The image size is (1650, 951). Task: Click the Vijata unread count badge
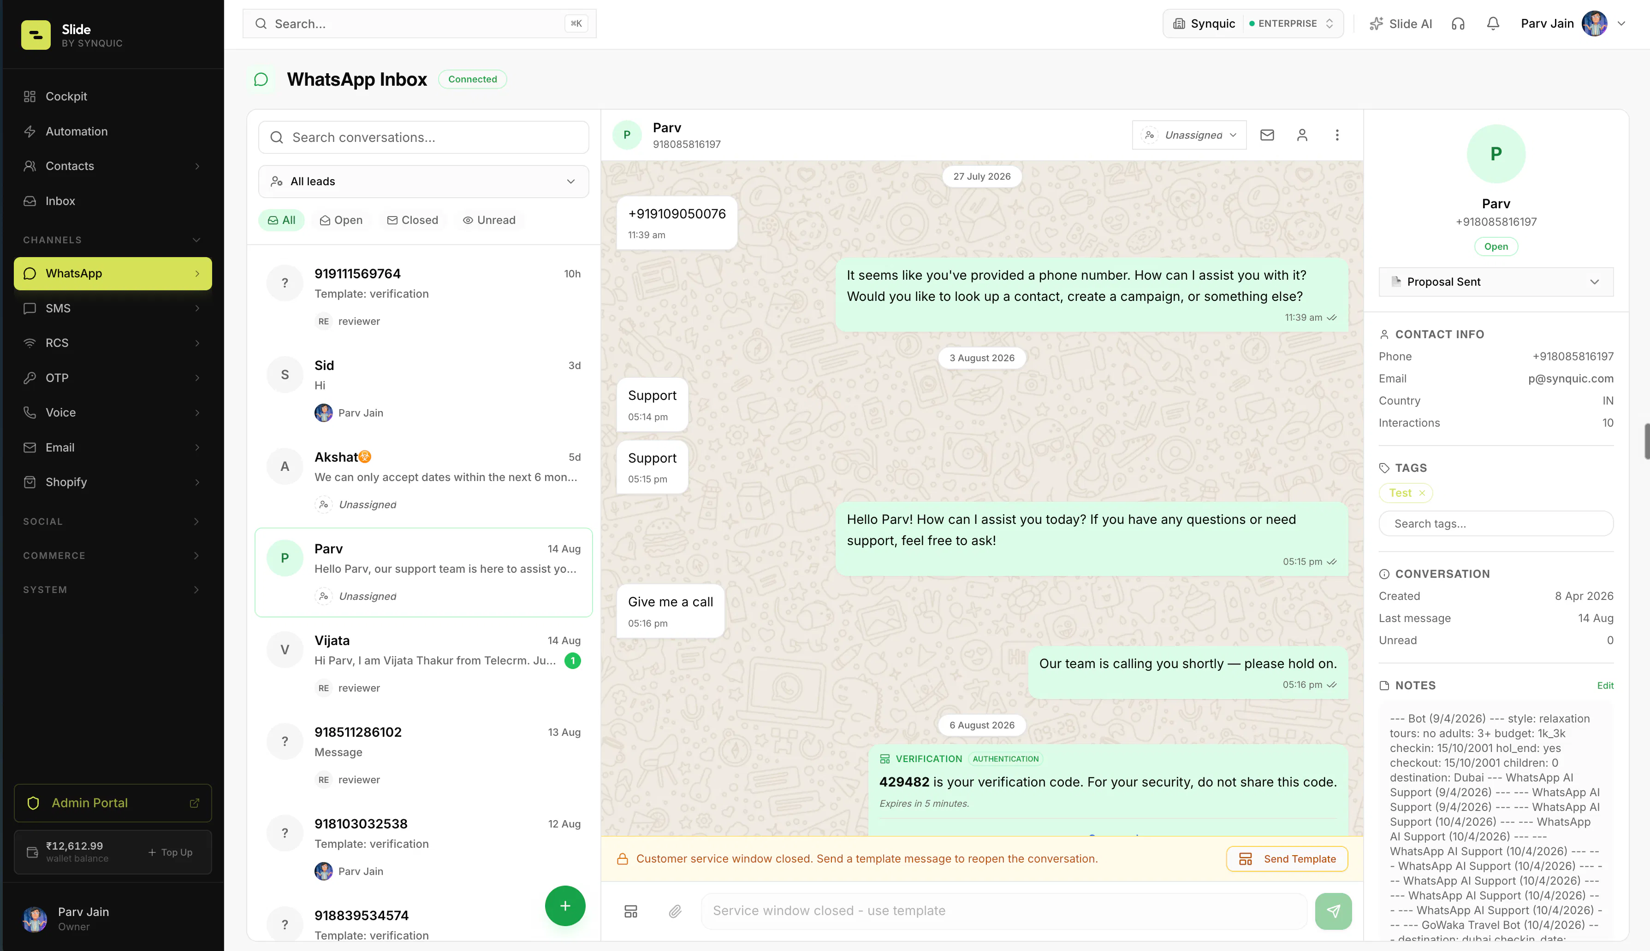(573, 660)
